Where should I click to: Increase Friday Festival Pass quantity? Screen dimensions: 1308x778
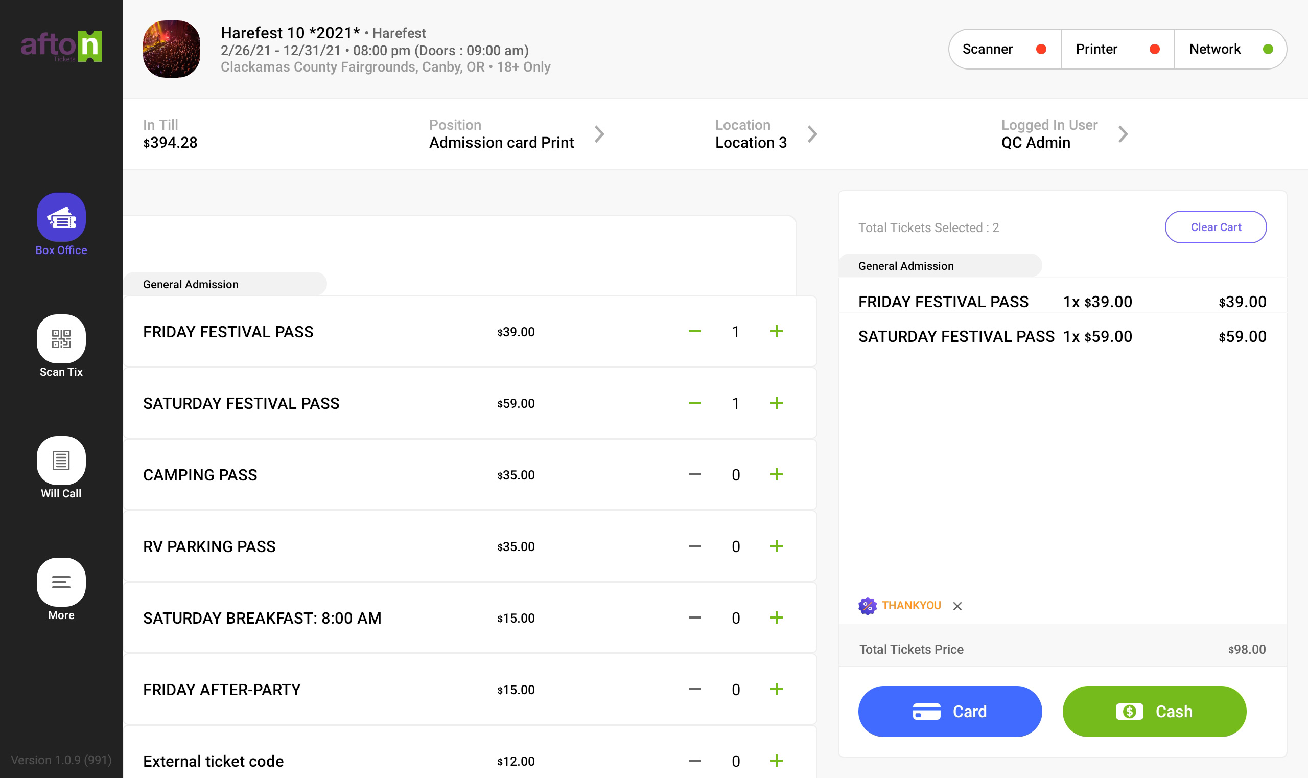point(777,331)
